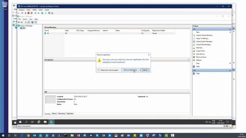Open Hyper-V Manager Action menu
Viewport: 246px width, 138px height.
click(x=25, y=19)
